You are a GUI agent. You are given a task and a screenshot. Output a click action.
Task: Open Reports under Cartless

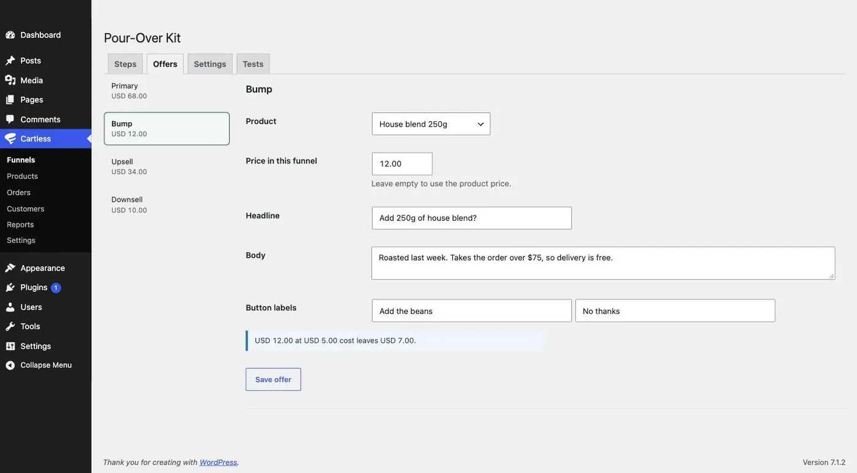[x=20, y=225]
